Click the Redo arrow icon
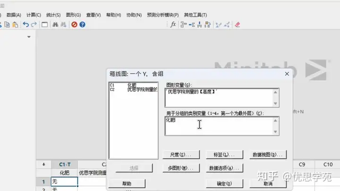This screenshot has width=340, height=191. 34,25
